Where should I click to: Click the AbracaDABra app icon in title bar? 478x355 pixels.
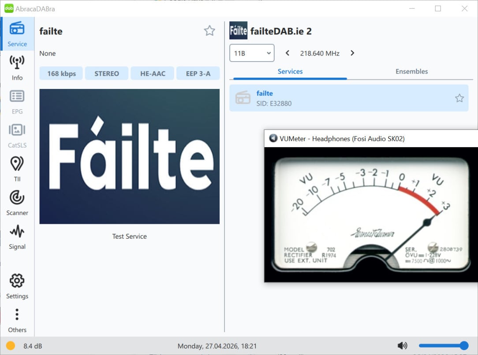coord(9,8)
